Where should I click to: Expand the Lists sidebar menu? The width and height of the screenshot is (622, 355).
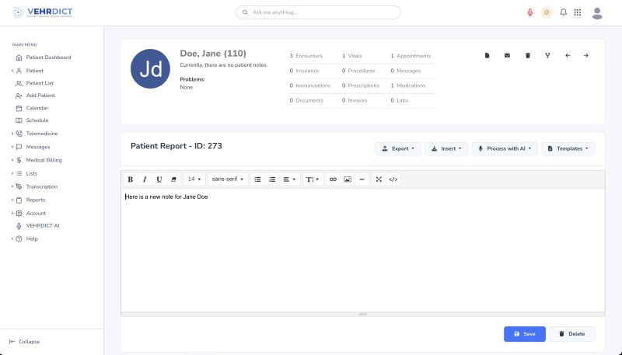32,173
